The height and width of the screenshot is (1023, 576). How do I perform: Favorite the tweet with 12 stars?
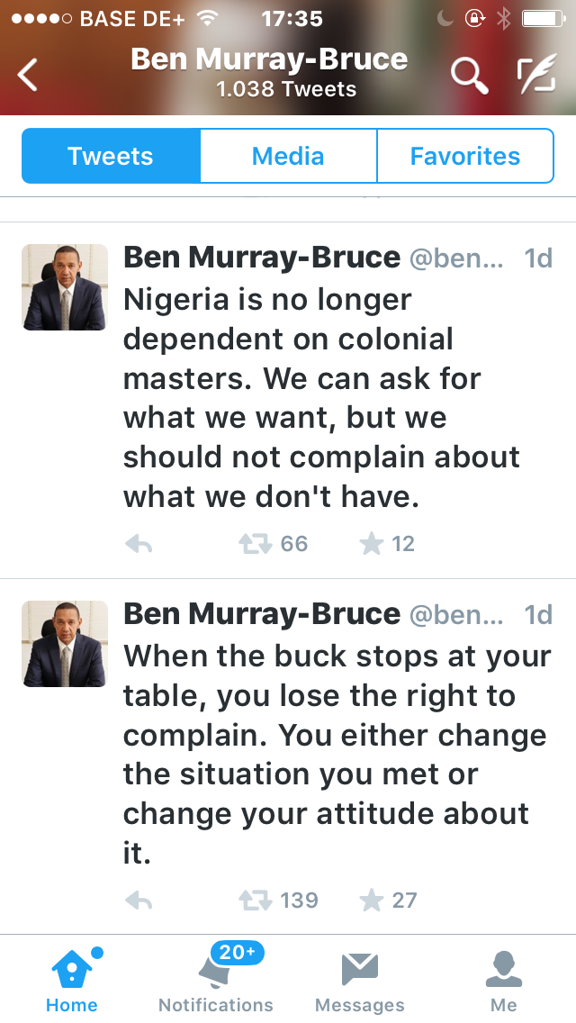(372, 544)
